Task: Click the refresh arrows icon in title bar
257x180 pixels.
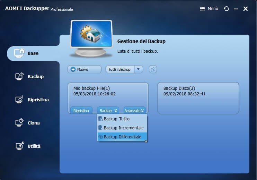Action: [227, 9]
